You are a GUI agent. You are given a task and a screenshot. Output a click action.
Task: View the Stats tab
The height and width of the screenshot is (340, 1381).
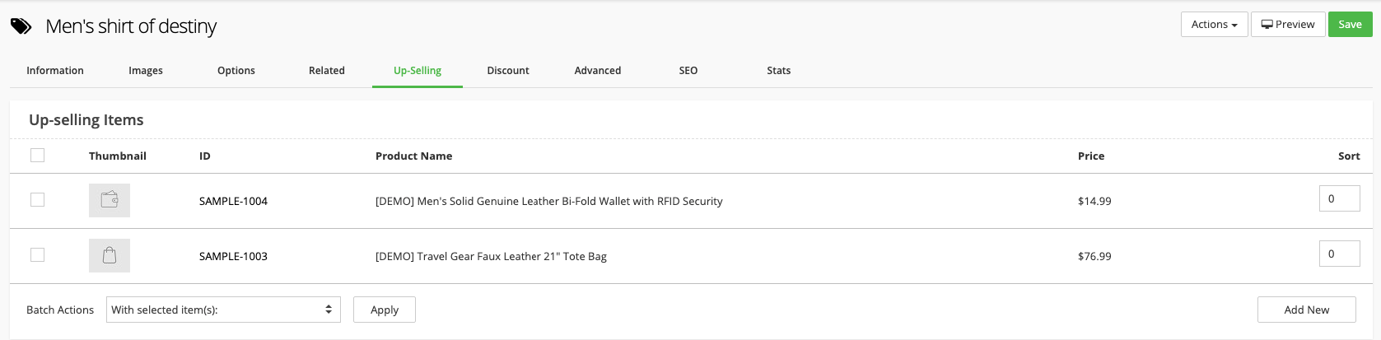tap(779, 71)
